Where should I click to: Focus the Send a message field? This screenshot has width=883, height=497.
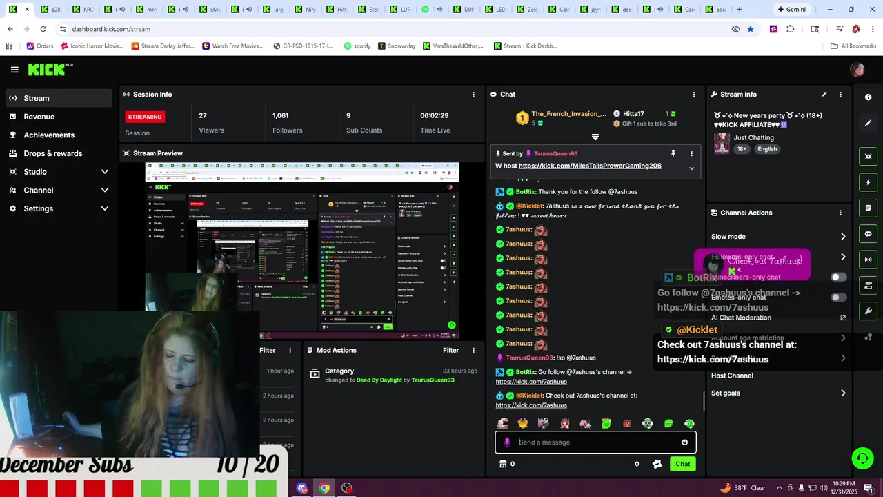[x=595, y=442]
